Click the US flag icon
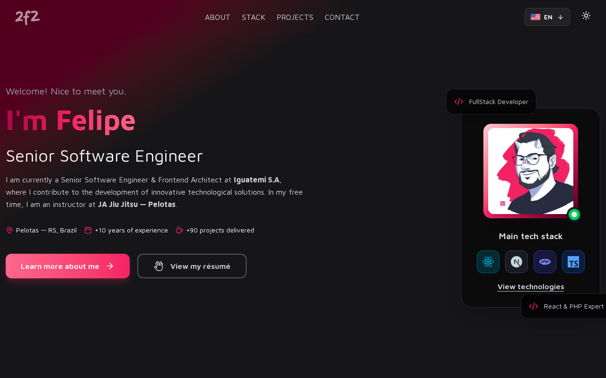 [x=535, y=17]
